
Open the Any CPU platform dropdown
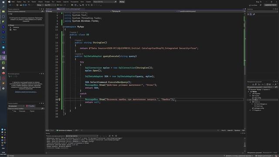click(x=50, y=5)
